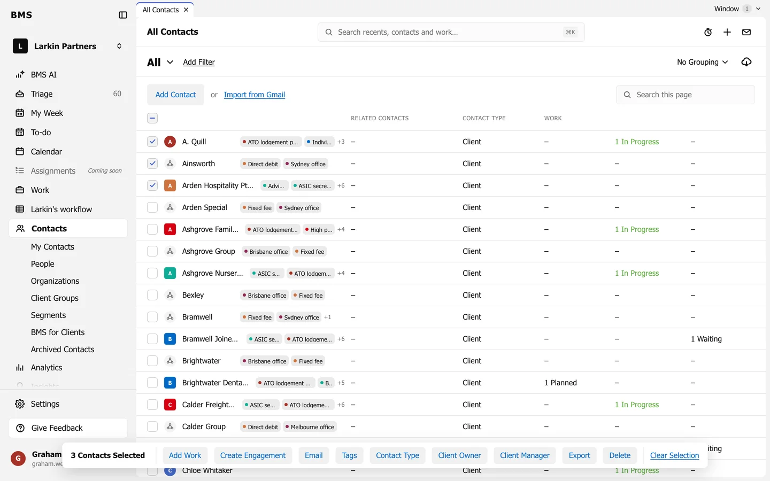Viewport: 770px width, 481px height.
Task: Open Client Groups submenu item
Action: [x=55, y=298]
